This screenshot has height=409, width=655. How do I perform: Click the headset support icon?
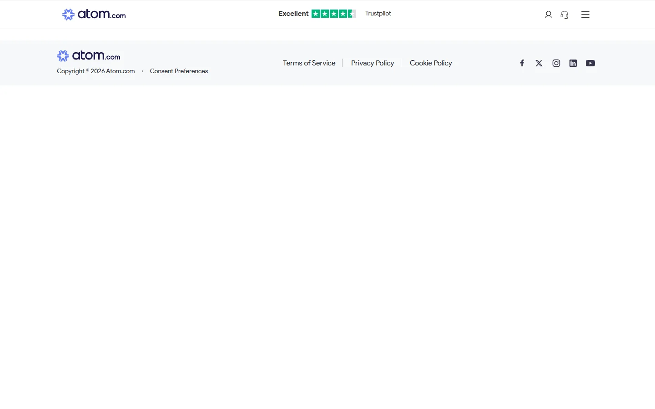564,15
